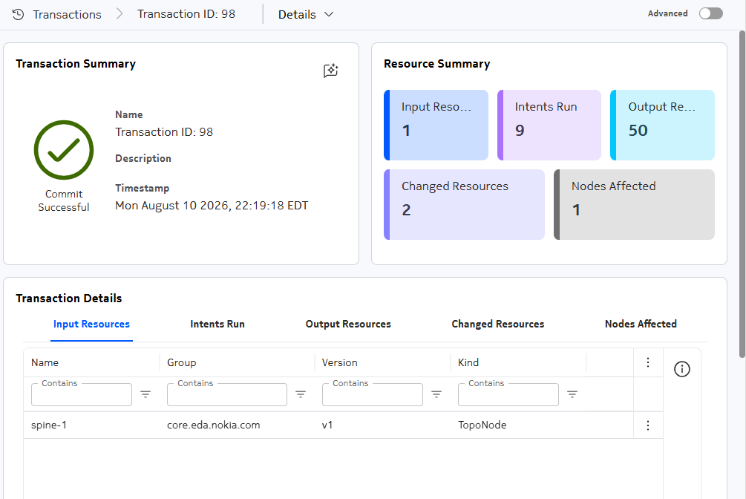Open row actions menu for spine-1
This screenshot has width=746, height=499.
[x=647, y=425]
